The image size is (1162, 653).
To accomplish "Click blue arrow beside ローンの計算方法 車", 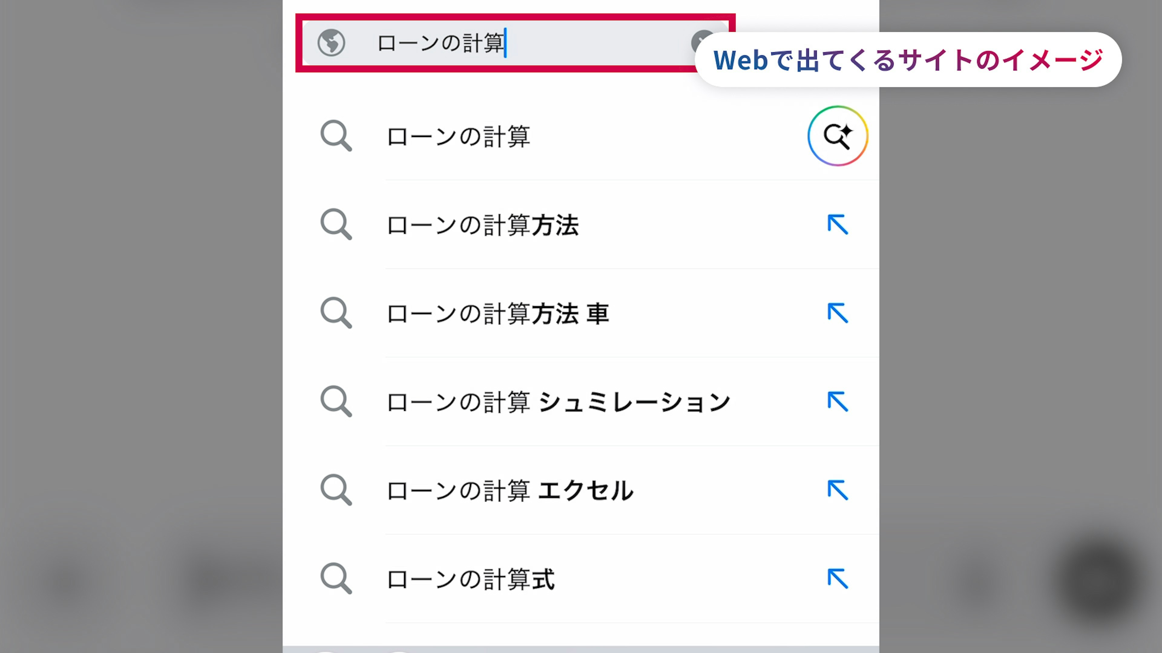I will tap(838, 313).
